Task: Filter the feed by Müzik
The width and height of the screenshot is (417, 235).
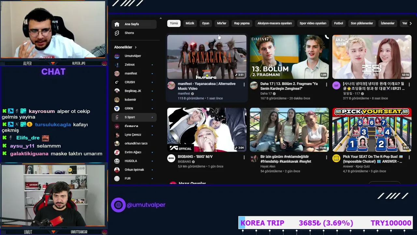Action: click(x=190, y=23)
